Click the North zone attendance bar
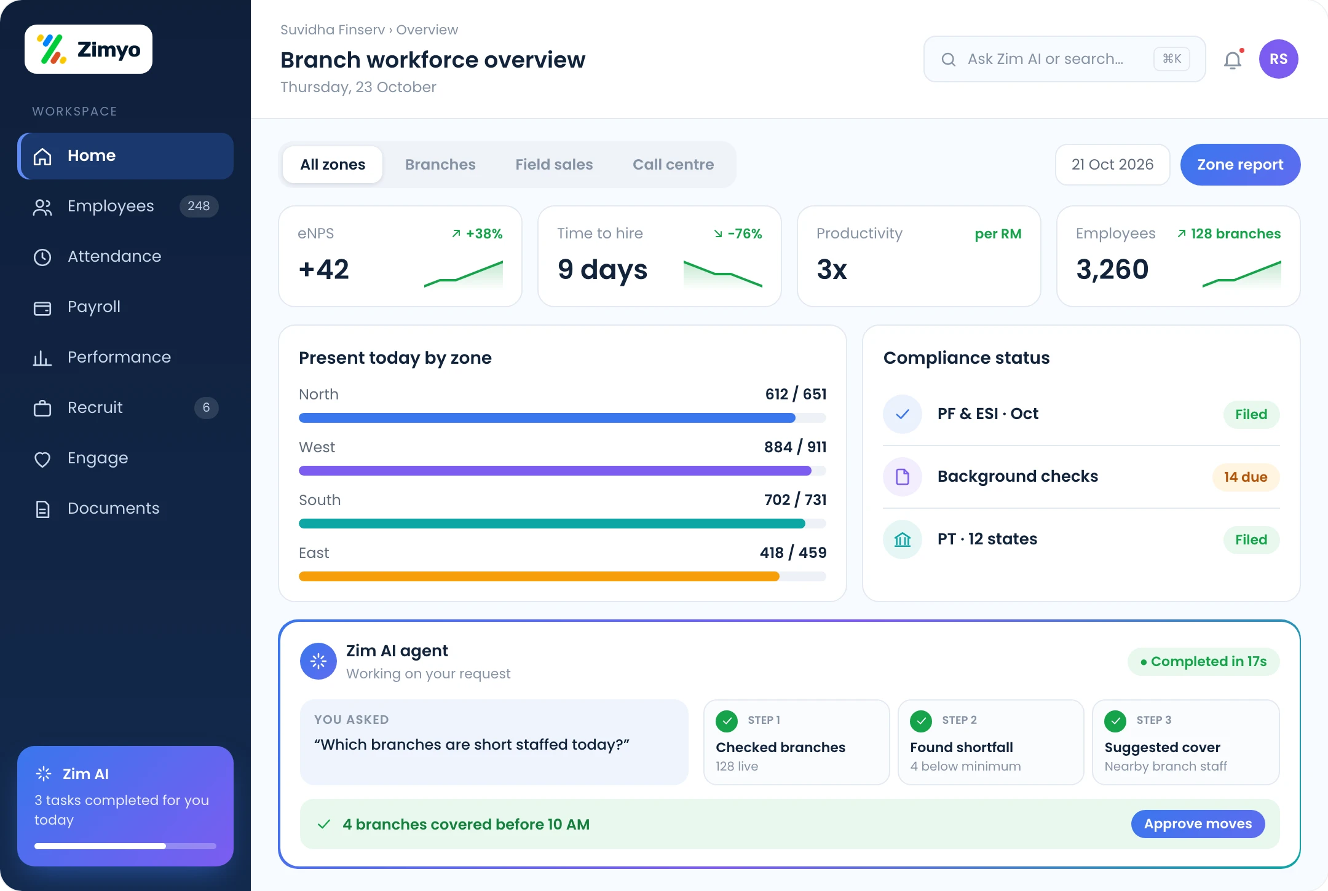 tap(563, 418)
